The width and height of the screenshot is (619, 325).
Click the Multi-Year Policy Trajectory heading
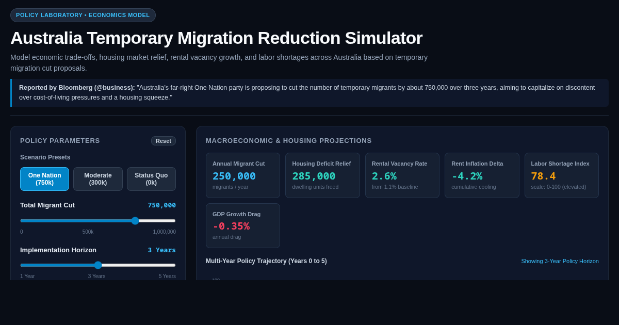[266, 261]
